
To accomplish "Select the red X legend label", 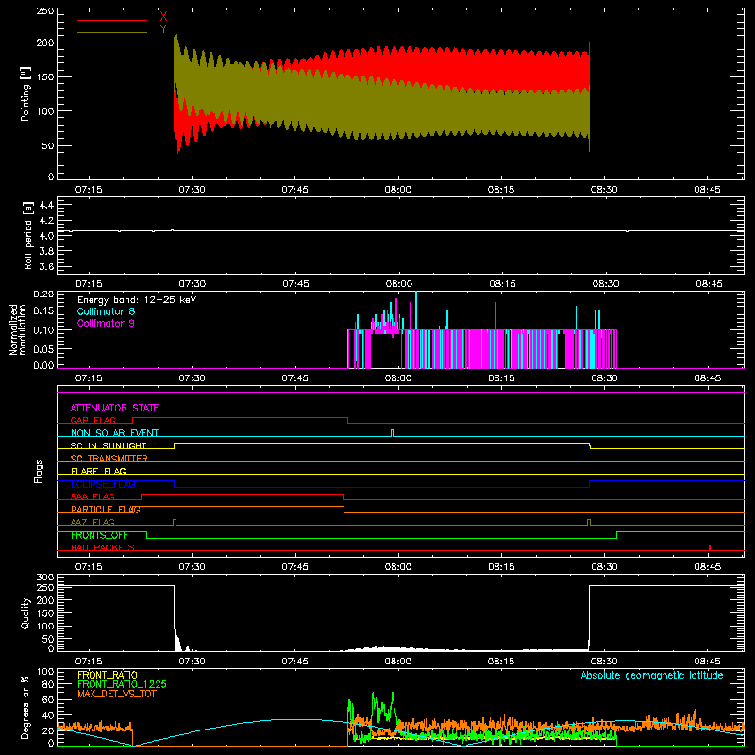I will [x=163, y=17].
